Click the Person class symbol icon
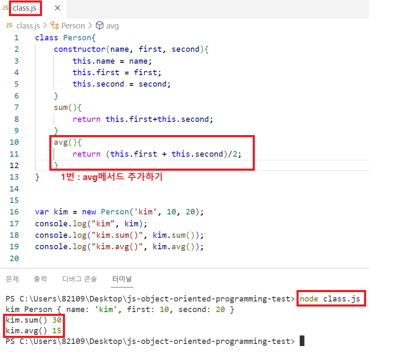The width and height of the screenshot is (415, 352). pyautogui.click(x=54, y=25)
